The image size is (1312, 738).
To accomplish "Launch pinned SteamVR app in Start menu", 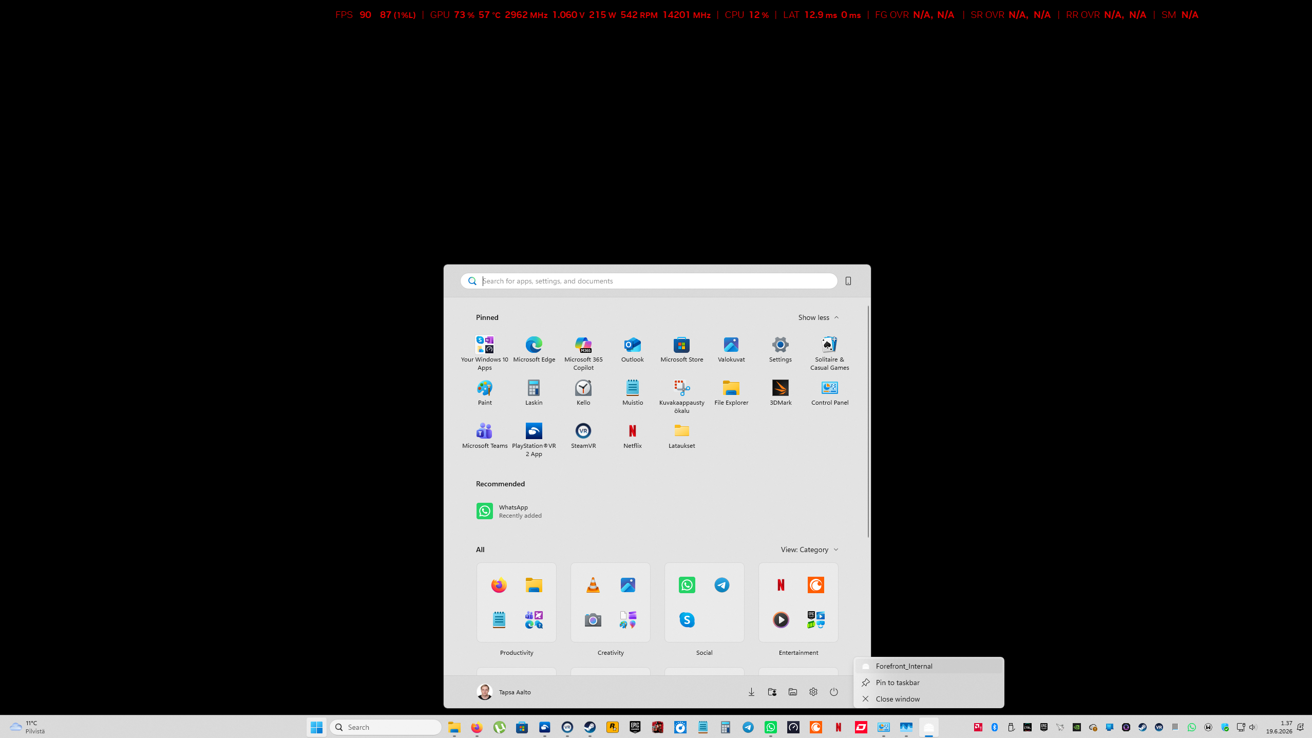I will (x=583, y=436).
